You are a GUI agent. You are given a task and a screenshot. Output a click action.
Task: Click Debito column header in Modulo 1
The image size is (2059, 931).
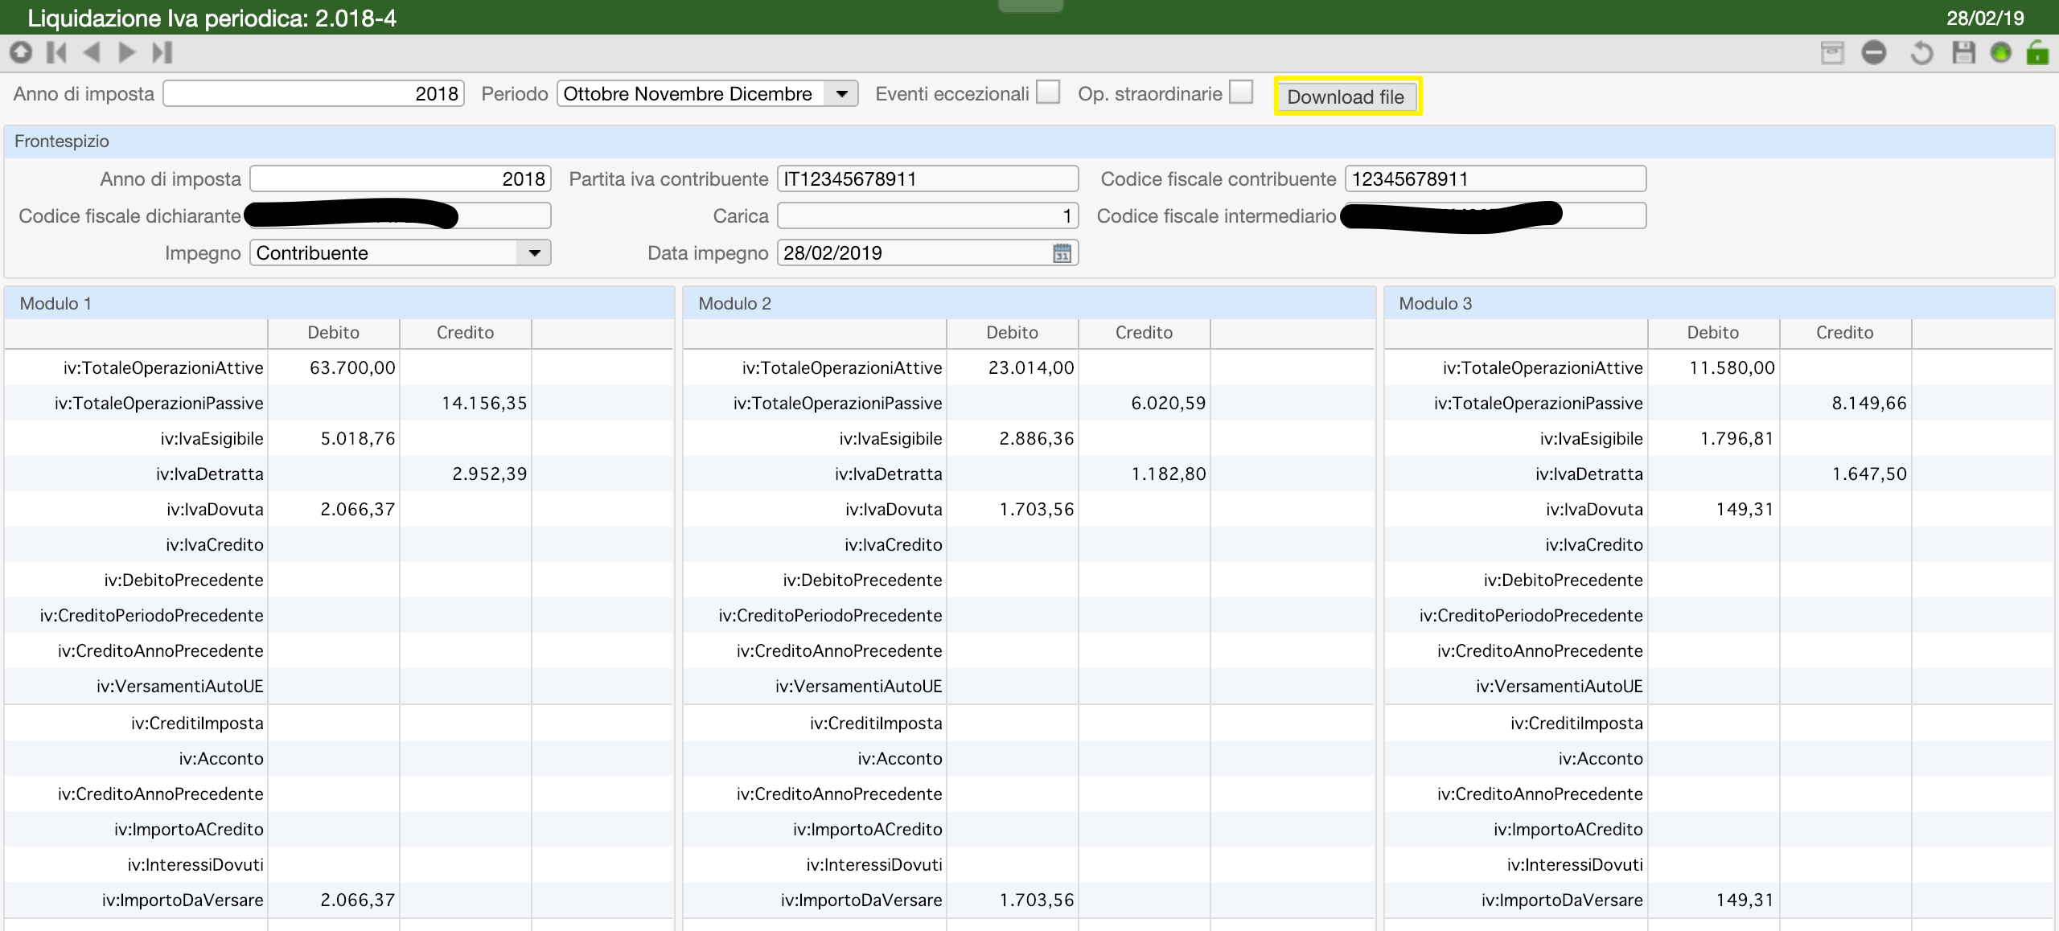tap(334, 333)
